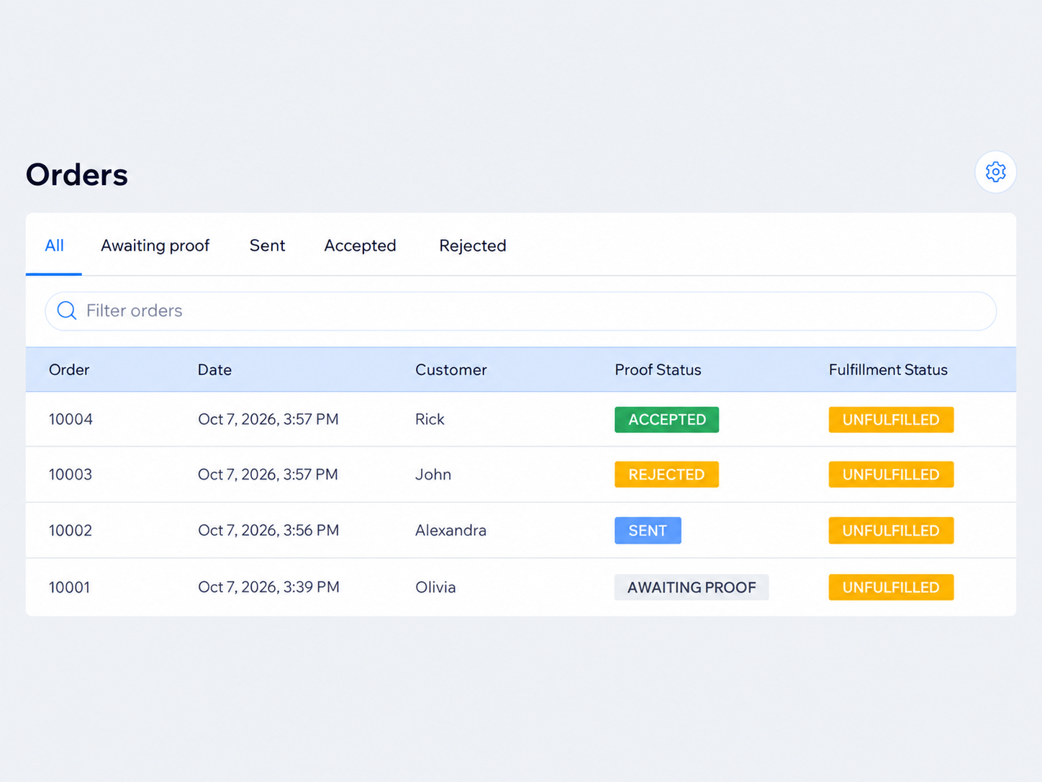This screenshot has height=782, width=1042.
Task: Click the Order column header
Action: pos(69,369)
